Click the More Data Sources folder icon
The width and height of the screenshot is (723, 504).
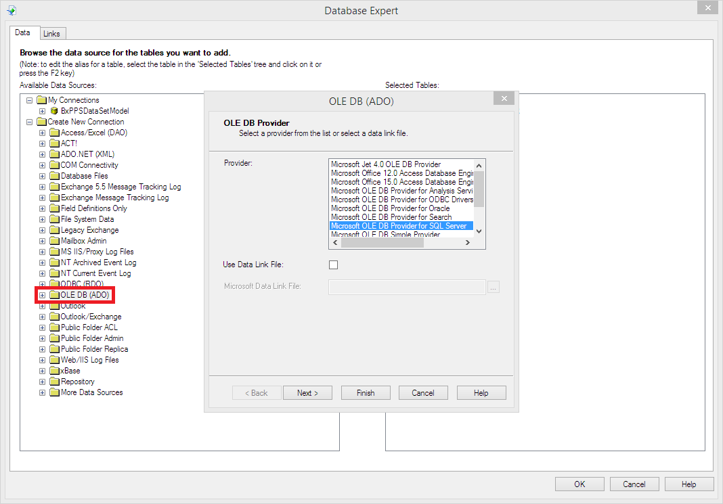coord(55,392)
